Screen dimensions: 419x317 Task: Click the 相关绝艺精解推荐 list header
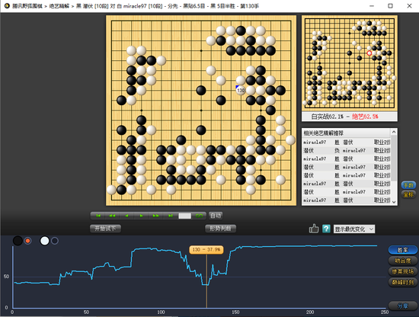347,133
